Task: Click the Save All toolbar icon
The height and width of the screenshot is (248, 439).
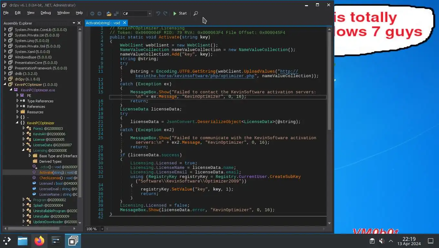Action: coord(116,14)
